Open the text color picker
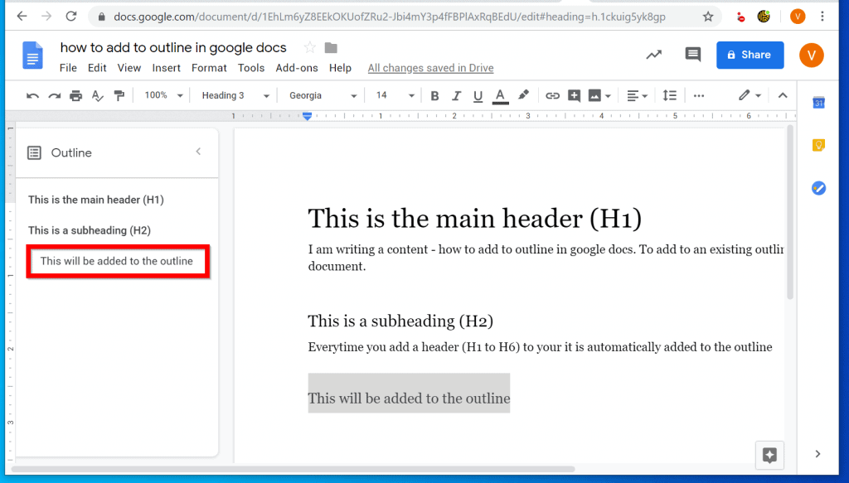 (x=500, y=96)
